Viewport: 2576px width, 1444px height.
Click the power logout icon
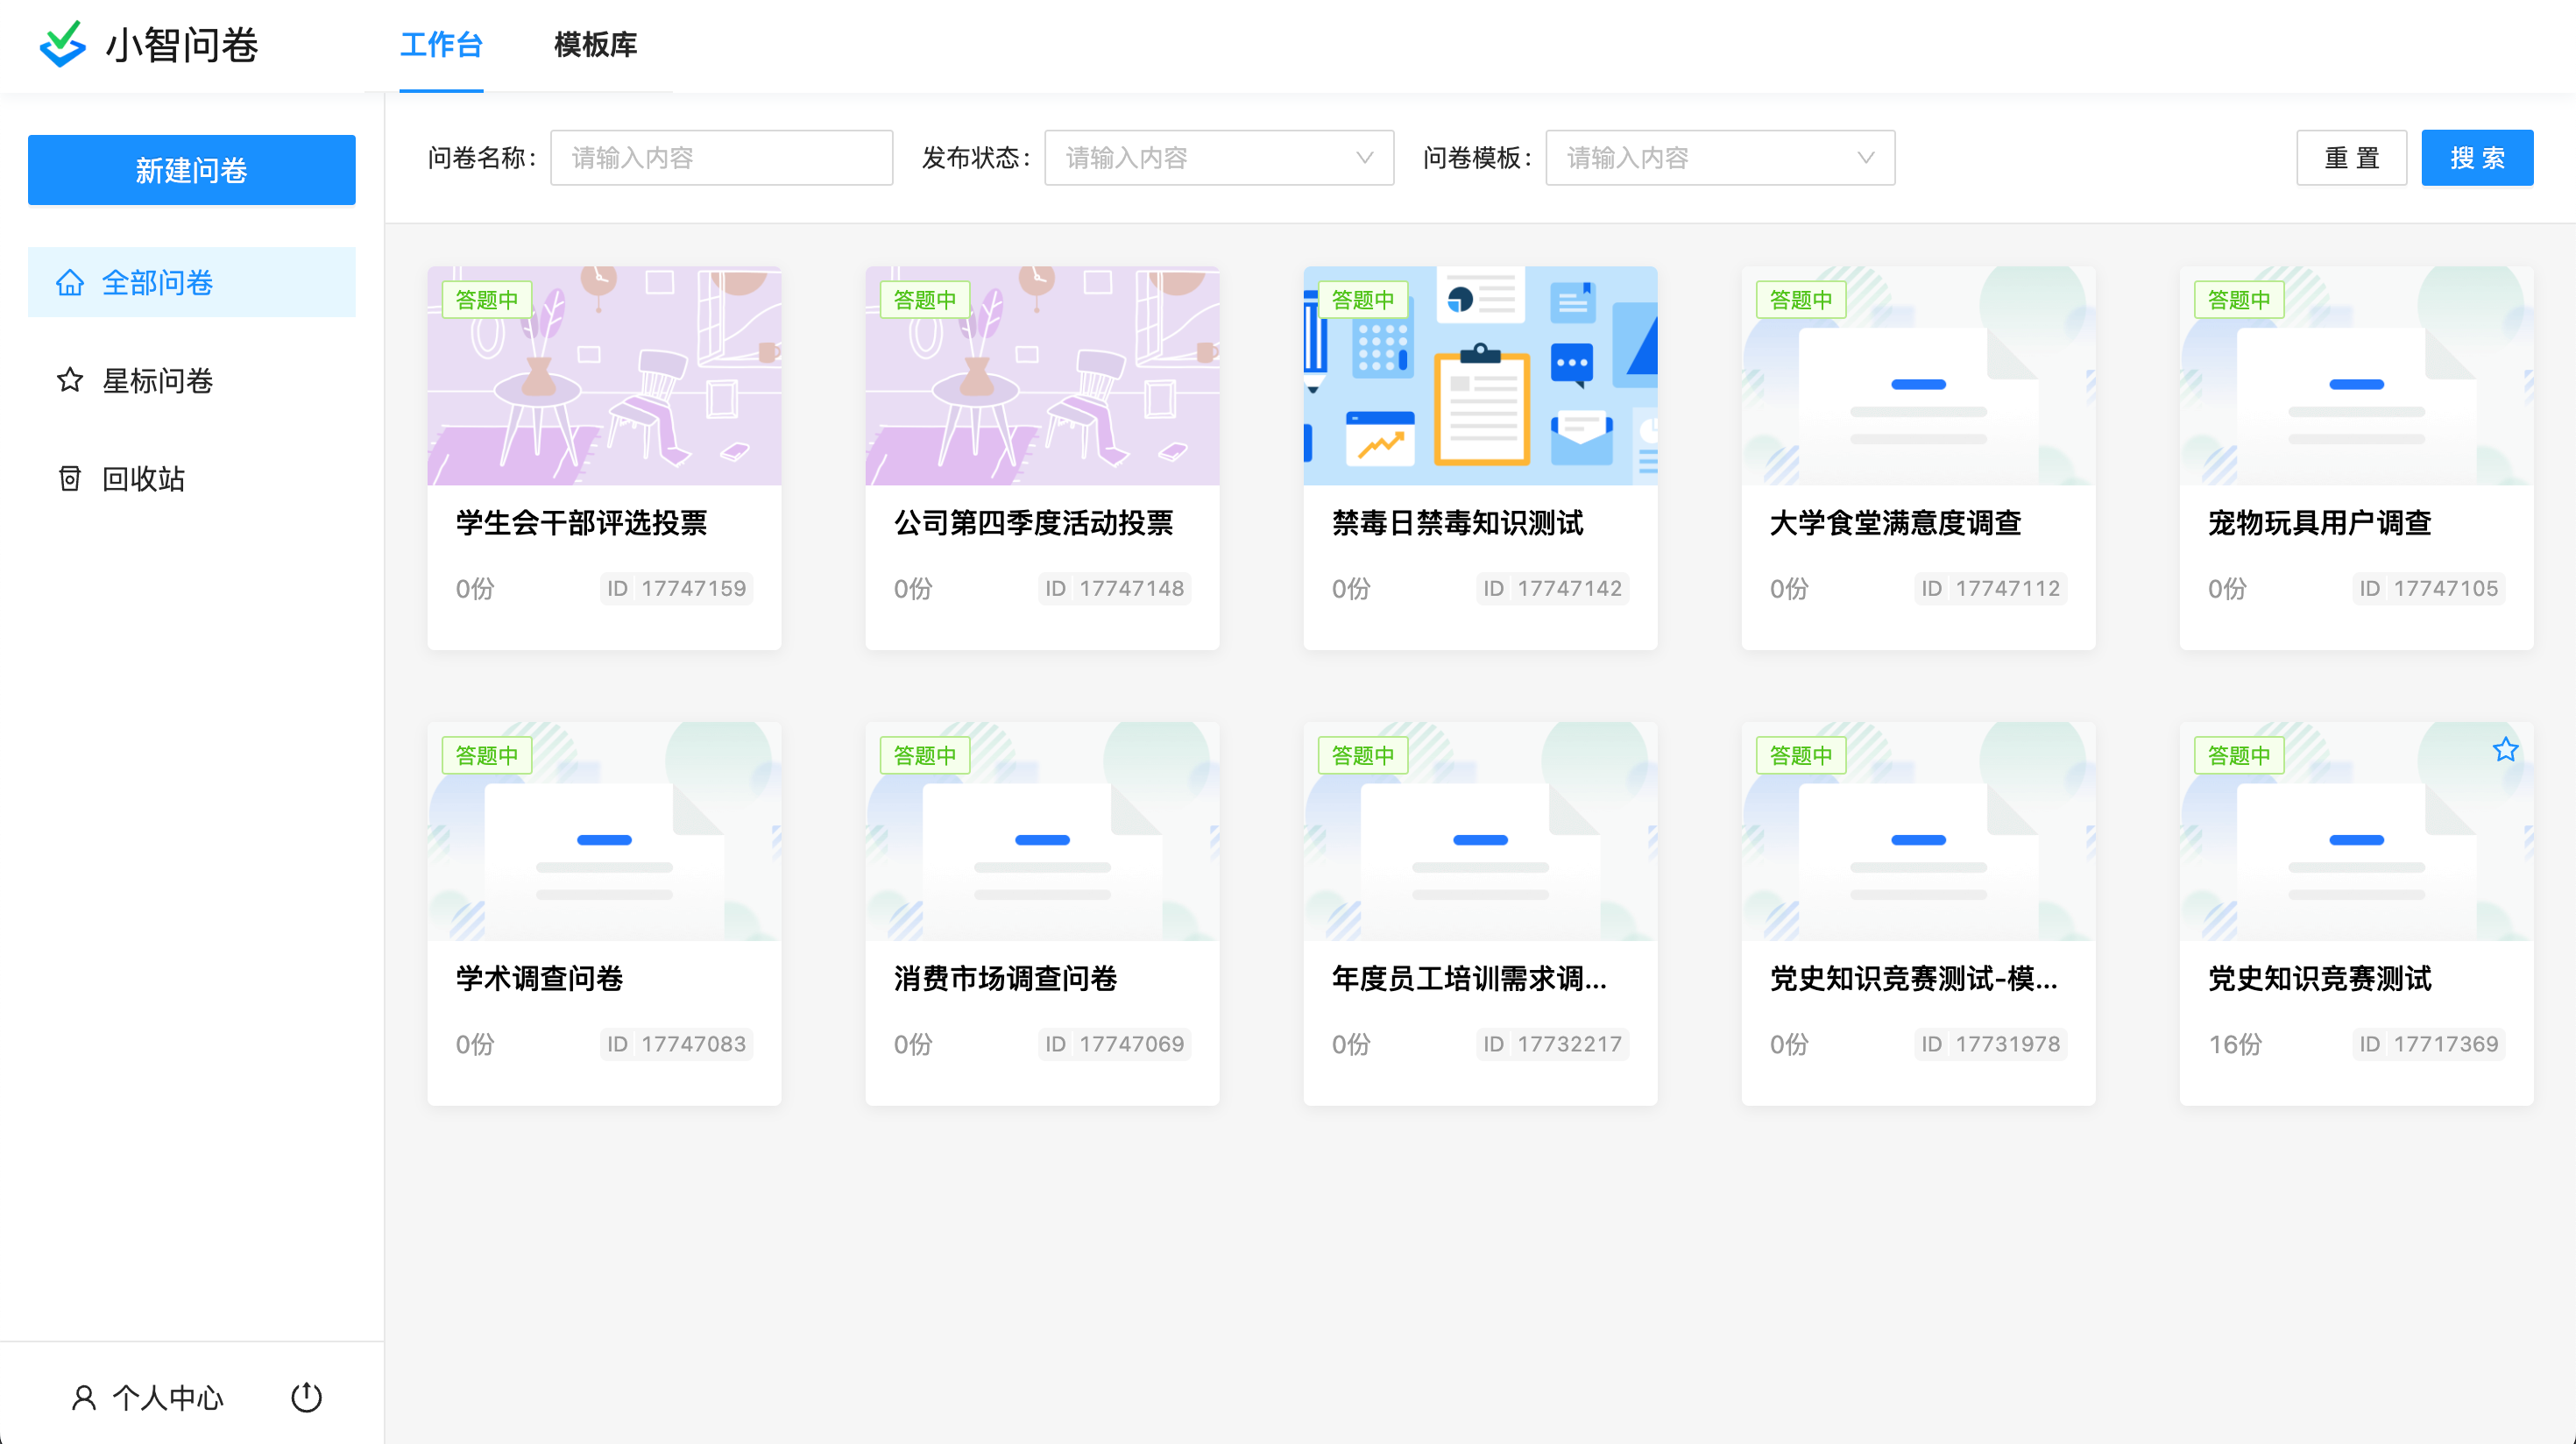(306, 1397)
